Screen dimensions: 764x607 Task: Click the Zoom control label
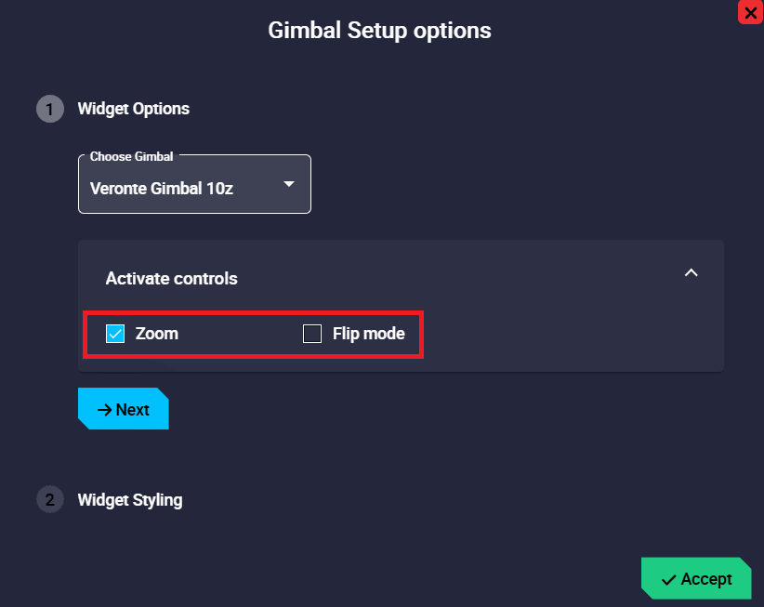156,334
